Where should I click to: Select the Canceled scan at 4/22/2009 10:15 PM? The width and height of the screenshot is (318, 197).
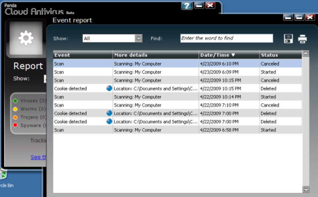coord(178,80)
